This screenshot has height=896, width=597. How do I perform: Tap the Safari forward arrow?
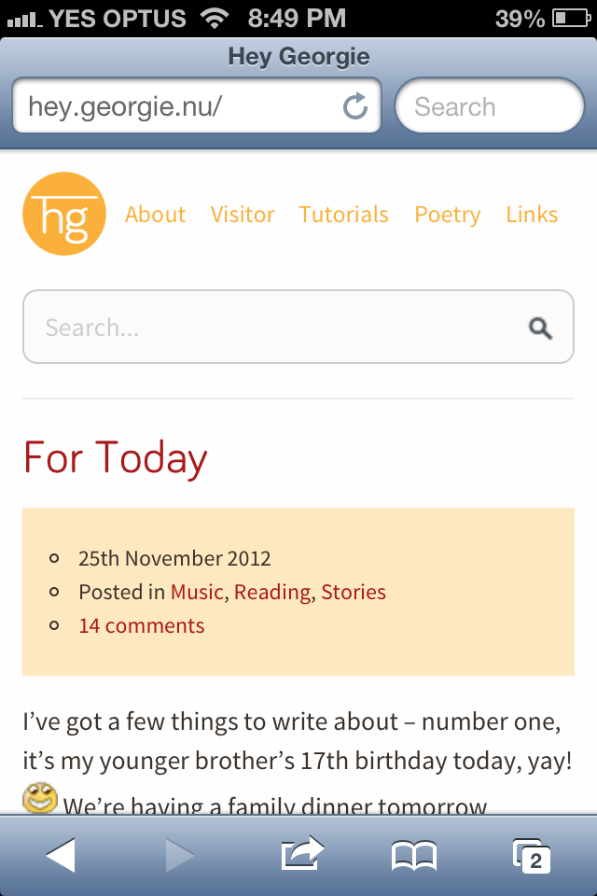[180, 855]
